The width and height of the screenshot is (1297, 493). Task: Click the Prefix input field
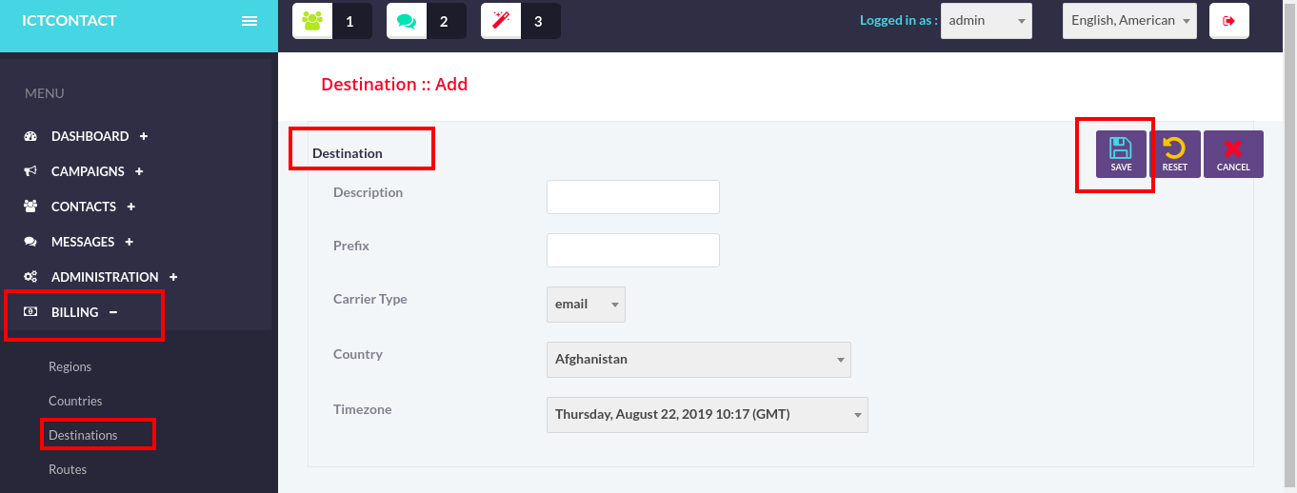point(633,250)
